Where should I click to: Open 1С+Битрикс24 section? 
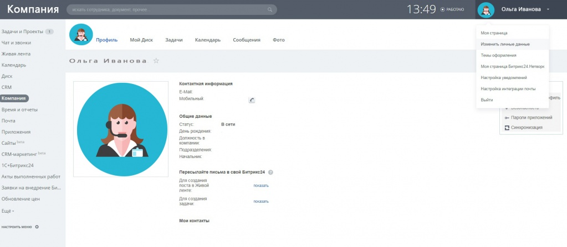coord(17,166)
